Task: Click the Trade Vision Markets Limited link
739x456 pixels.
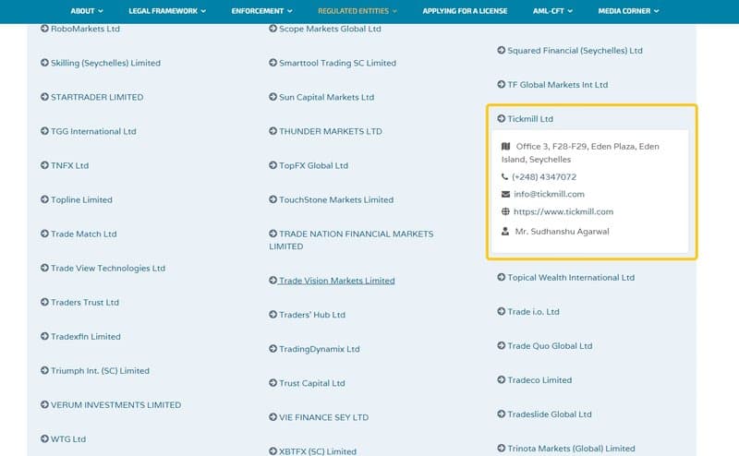Action: point(336,281)
